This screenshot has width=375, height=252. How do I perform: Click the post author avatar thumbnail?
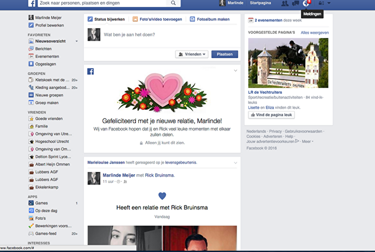click(x=94, y=178)
